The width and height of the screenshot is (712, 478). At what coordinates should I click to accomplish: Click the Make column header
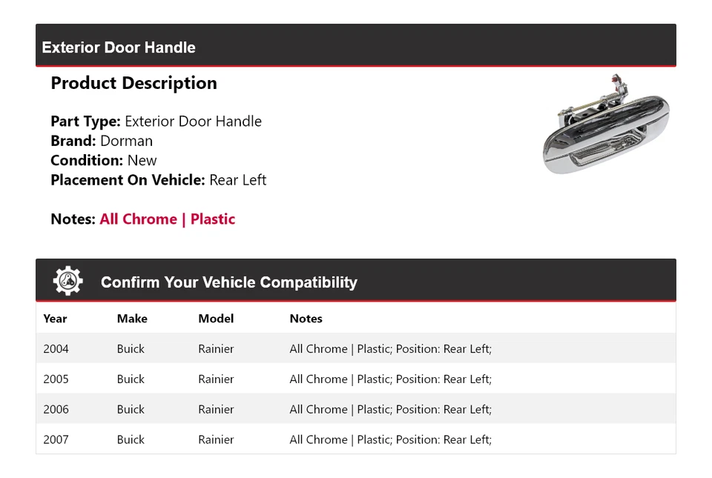point(132,319)
